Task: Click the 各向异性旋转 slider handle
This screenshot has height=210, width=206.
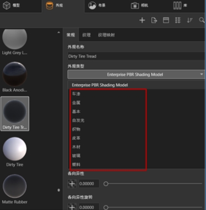Action: tap(105, 207)
